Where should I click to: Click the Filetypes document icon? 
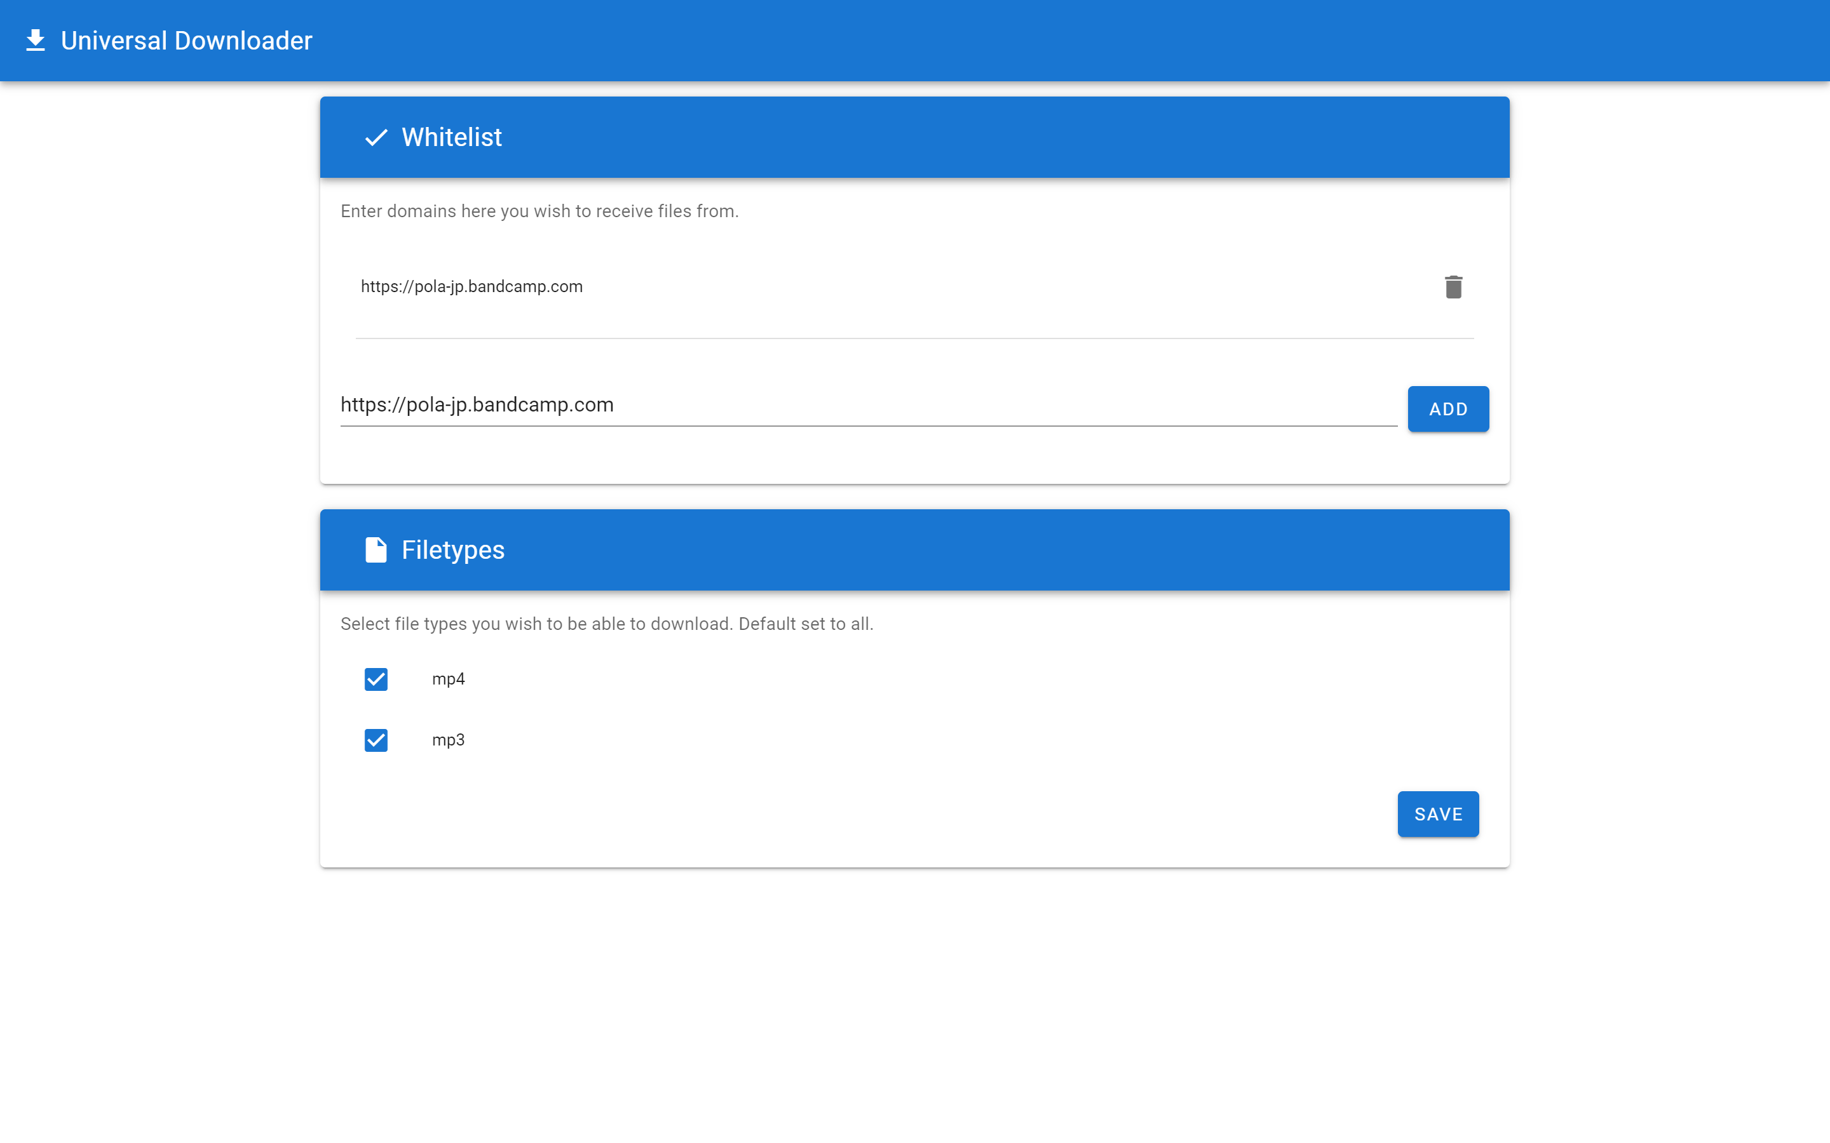(x=376, y=549)
